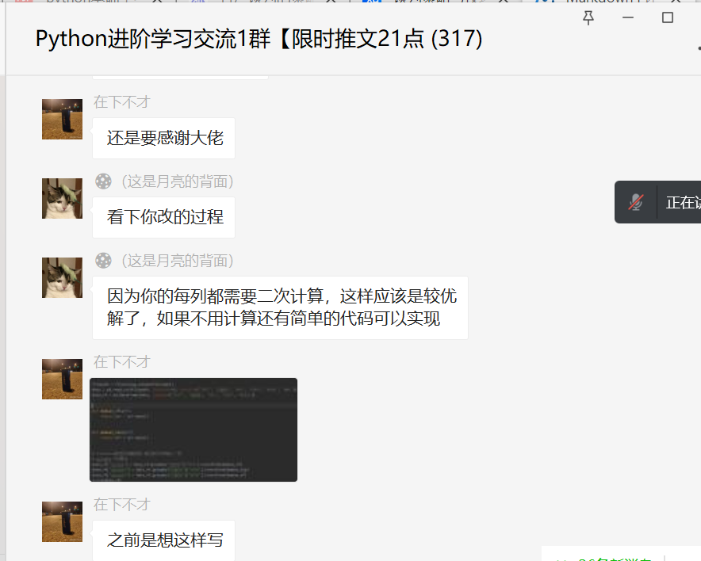Click sender name 在下不才 above 还是要感谢大佬
The width and height of the screenshot is (701, 561).
121,102
